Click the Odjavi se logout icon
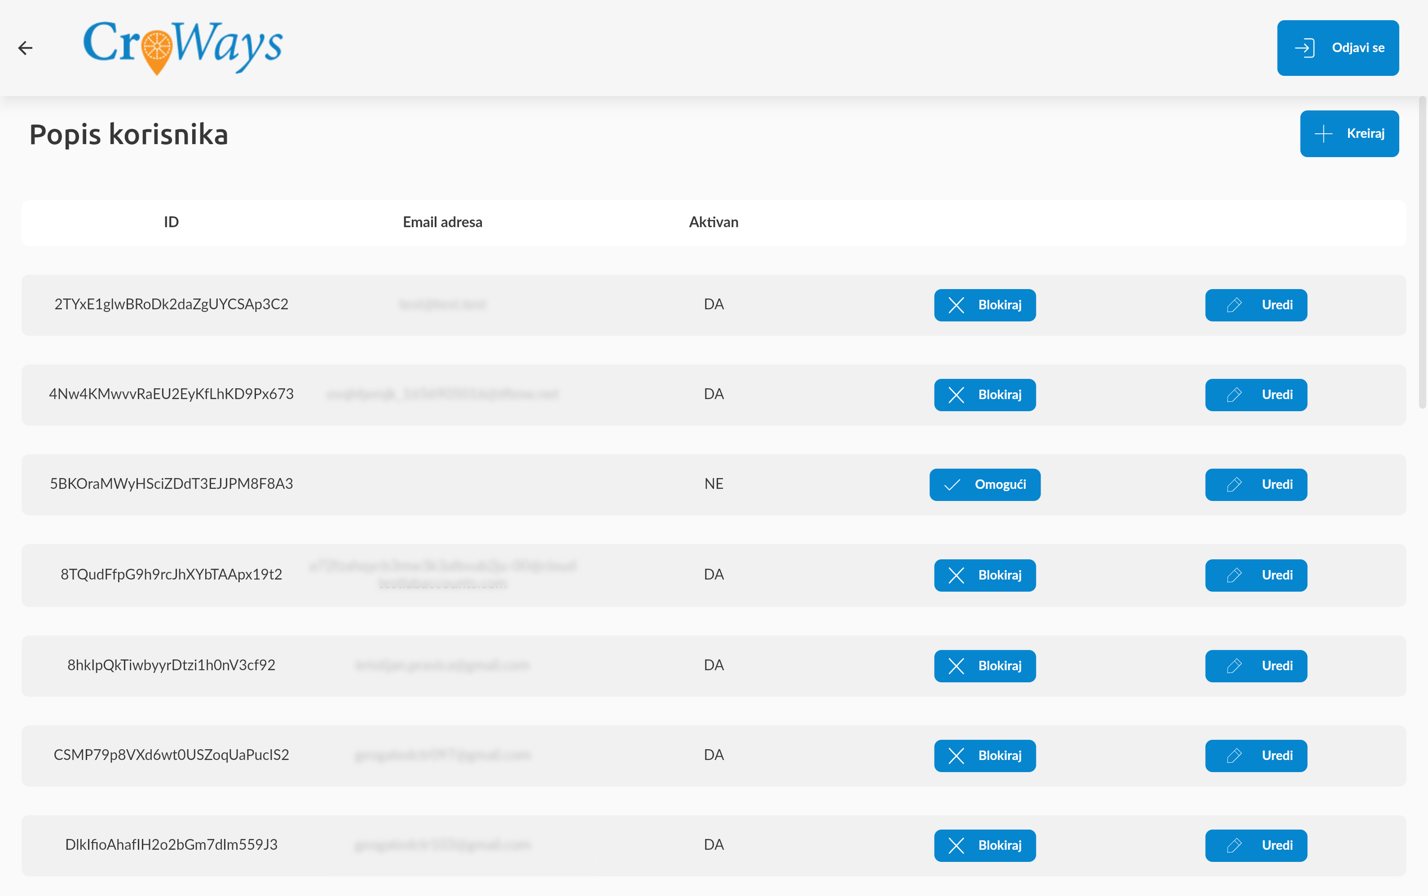Screen dimensions: 1428x896 coord(1304,48)
